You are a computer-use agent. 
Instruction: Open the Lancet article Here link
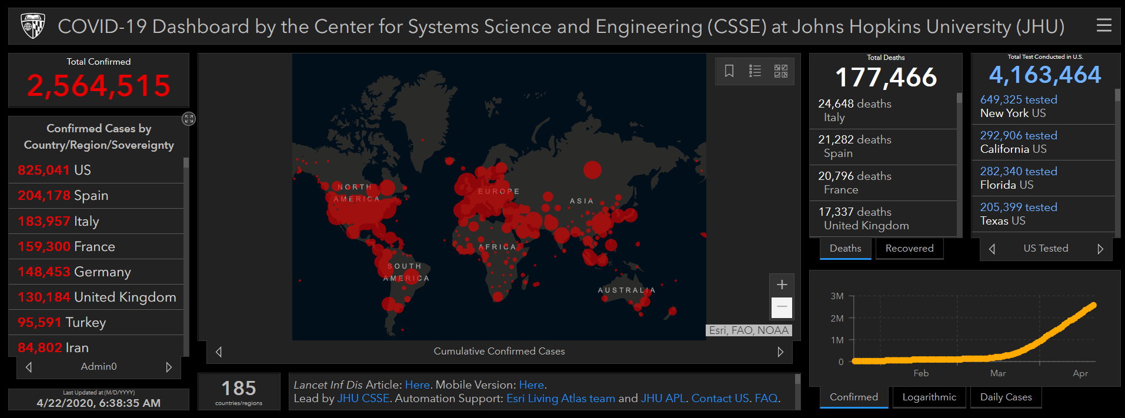(418, 384)
